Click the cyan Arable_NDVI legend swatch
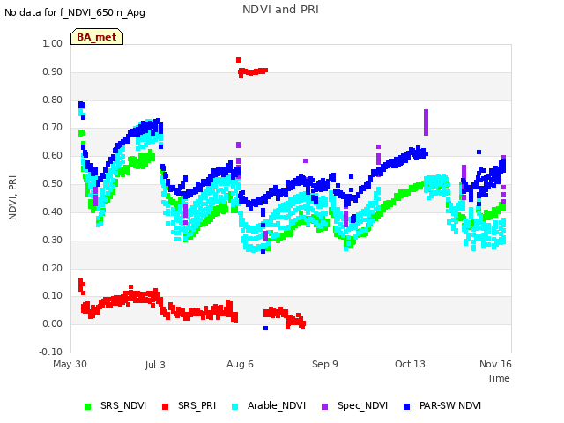The width and height of the screenshot is (564, 423). click(x=235, y=406)
